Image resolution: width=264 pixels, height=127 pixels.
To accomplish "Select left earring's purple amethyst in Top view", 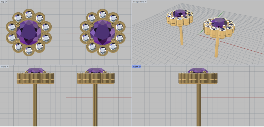I will click(29, 33).
